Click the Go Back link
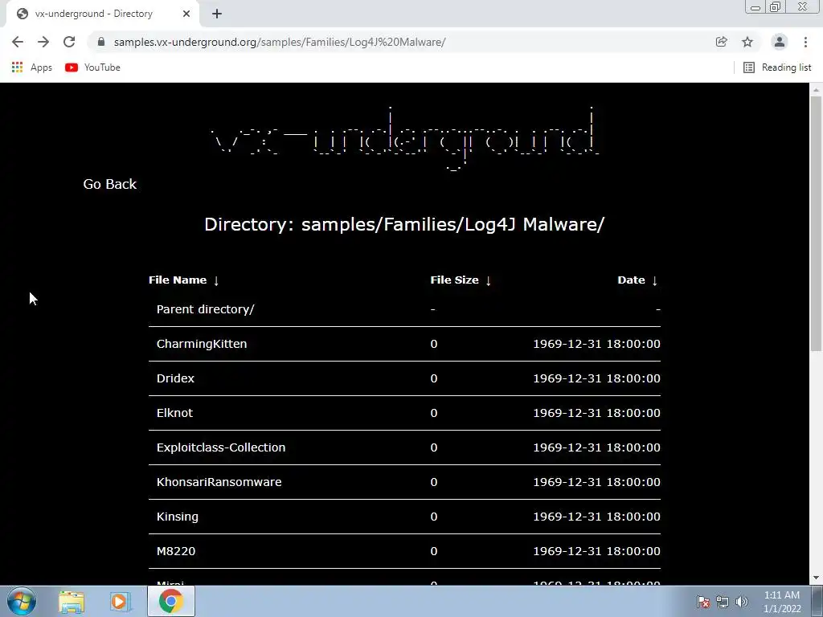This screenshot has width=823, height=617. point(109,184)
